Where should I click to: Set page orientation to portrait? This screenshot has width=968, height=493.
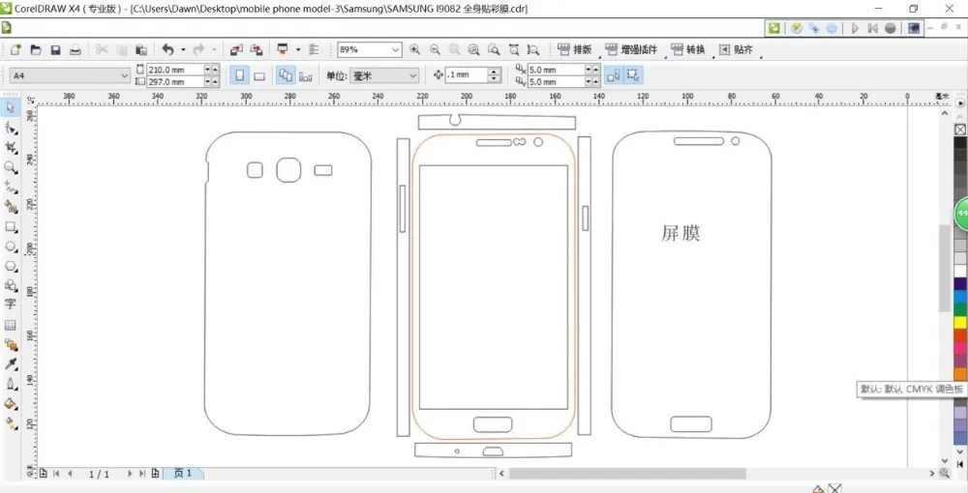(x=239, y=75)
